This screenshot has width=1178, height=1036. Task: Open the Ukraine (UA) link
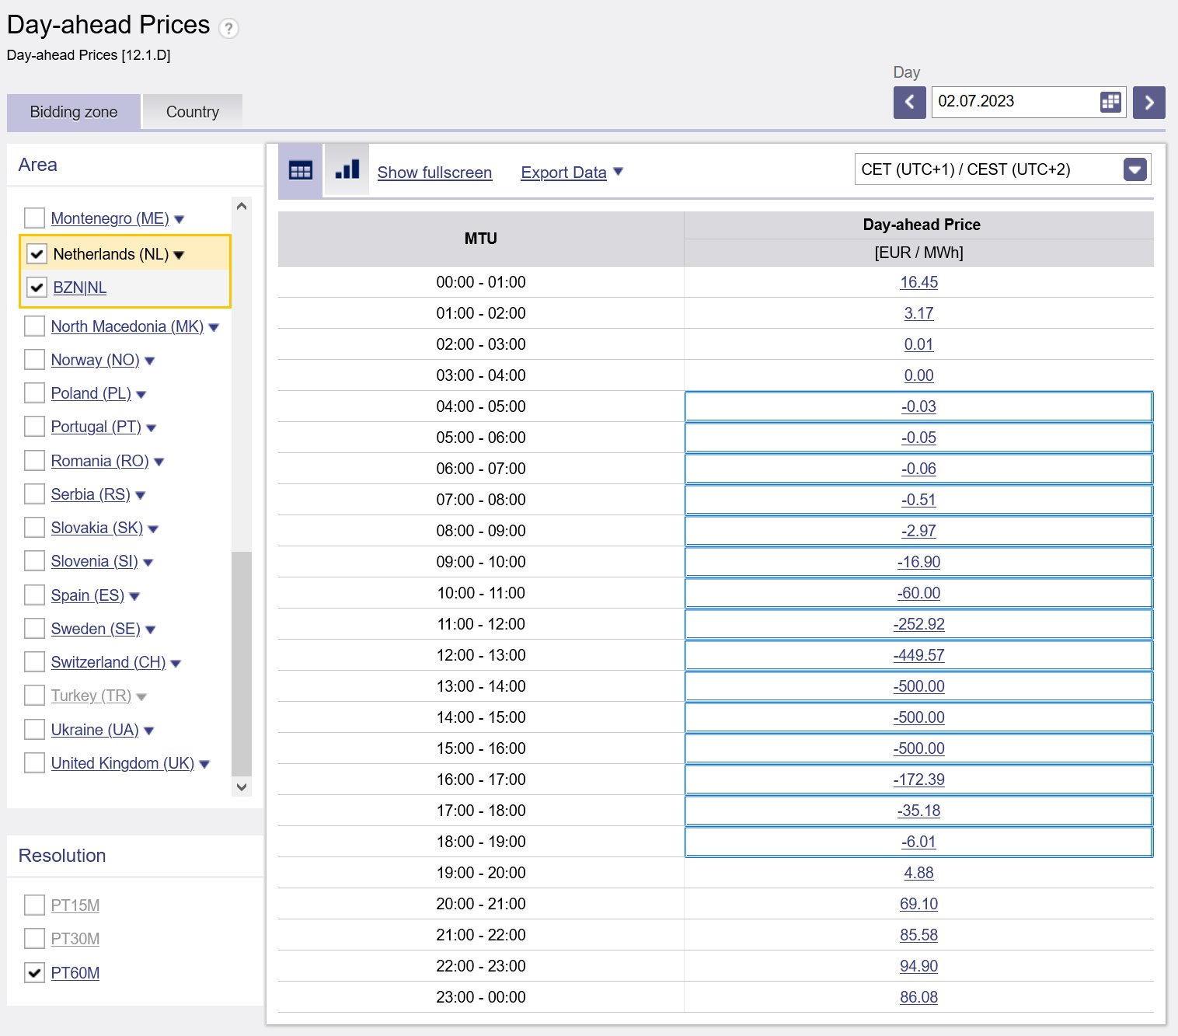coord(95,730)
